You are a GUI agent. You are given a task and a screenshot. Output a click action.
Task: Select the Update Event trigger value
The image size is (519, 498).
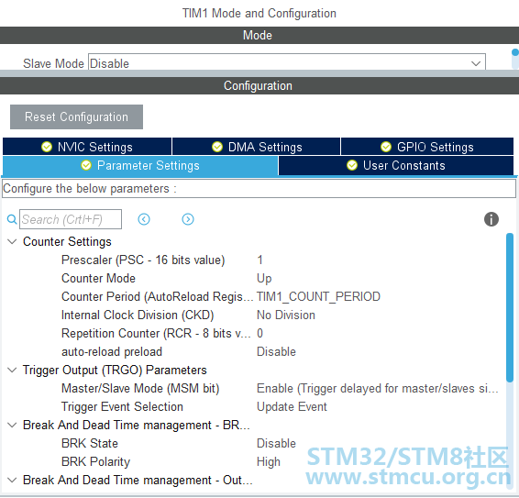(292, 406)
